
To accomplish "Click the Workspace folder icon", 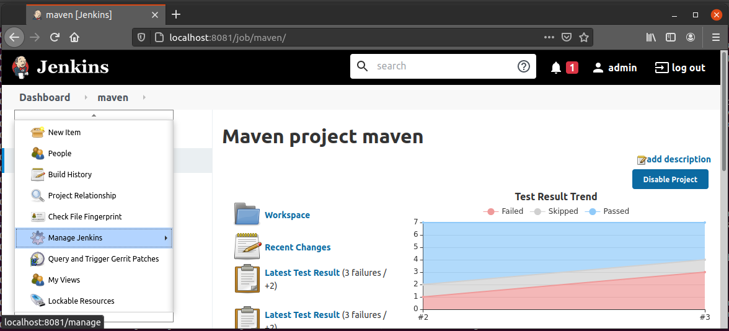I will (x=247, y=214).
